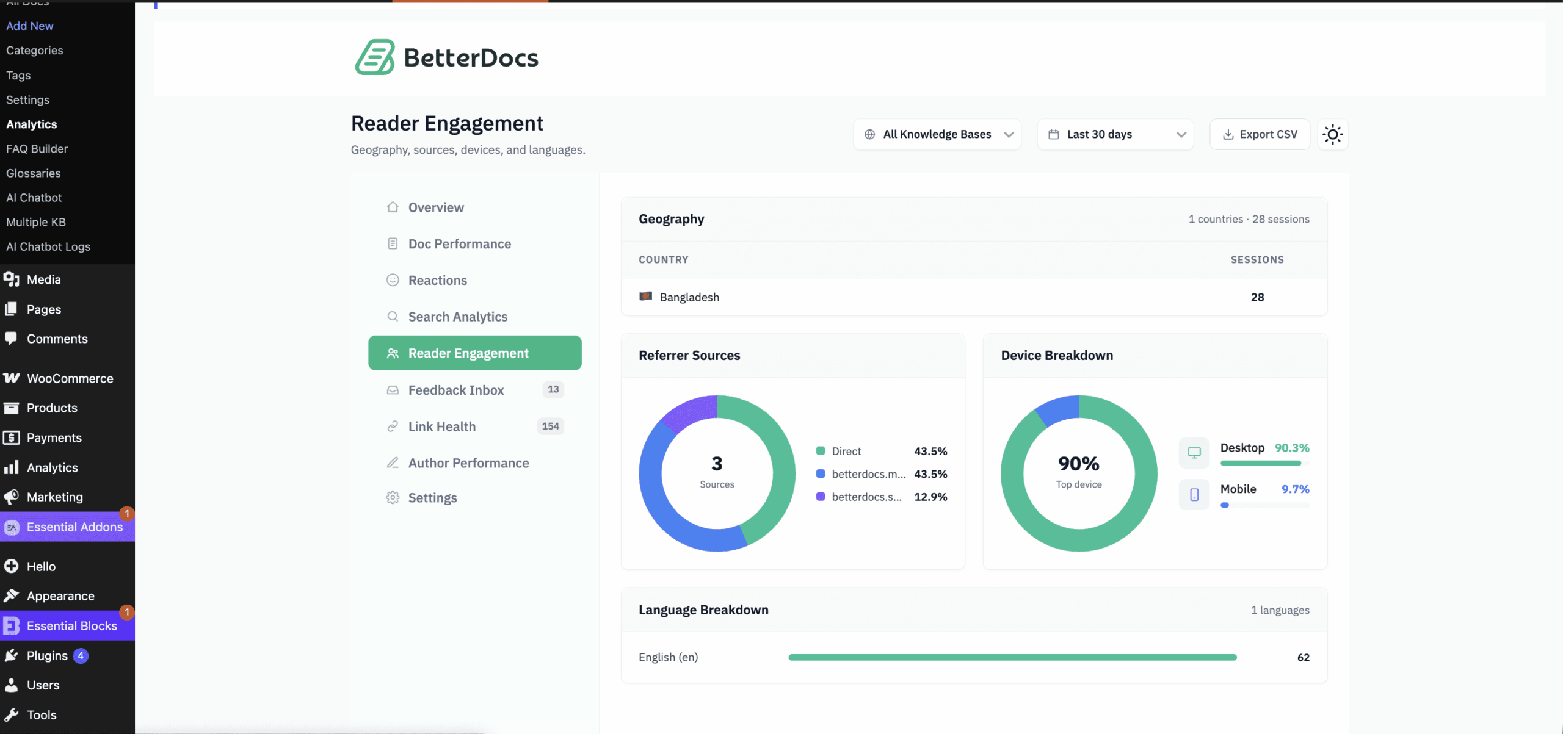Click the Essential Addons EA icon
Viewport: 1563px width, 734px height.
[12, 527]
